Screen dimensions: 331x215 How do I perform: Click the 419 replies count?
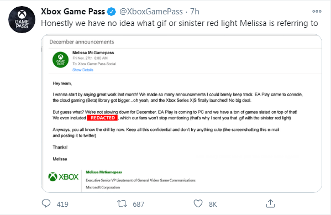tap(62, 204)
